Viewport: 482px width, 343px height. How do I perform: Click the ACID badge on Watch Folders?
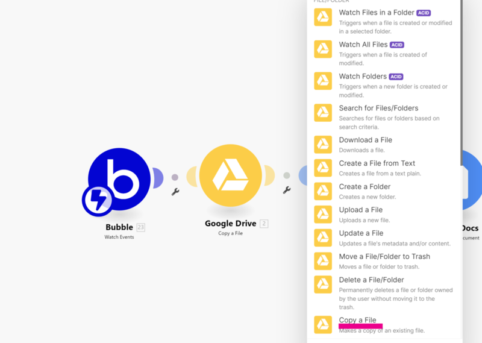396,77
